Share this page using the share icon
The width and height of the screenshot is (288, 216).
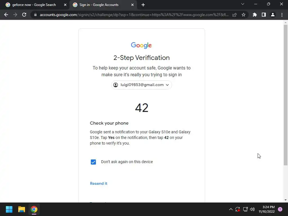click(x=235, y=15)
